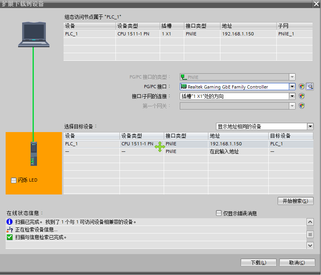Click the 下载(L) button
Screen dimensions: 321x275
tap(259, 263)
